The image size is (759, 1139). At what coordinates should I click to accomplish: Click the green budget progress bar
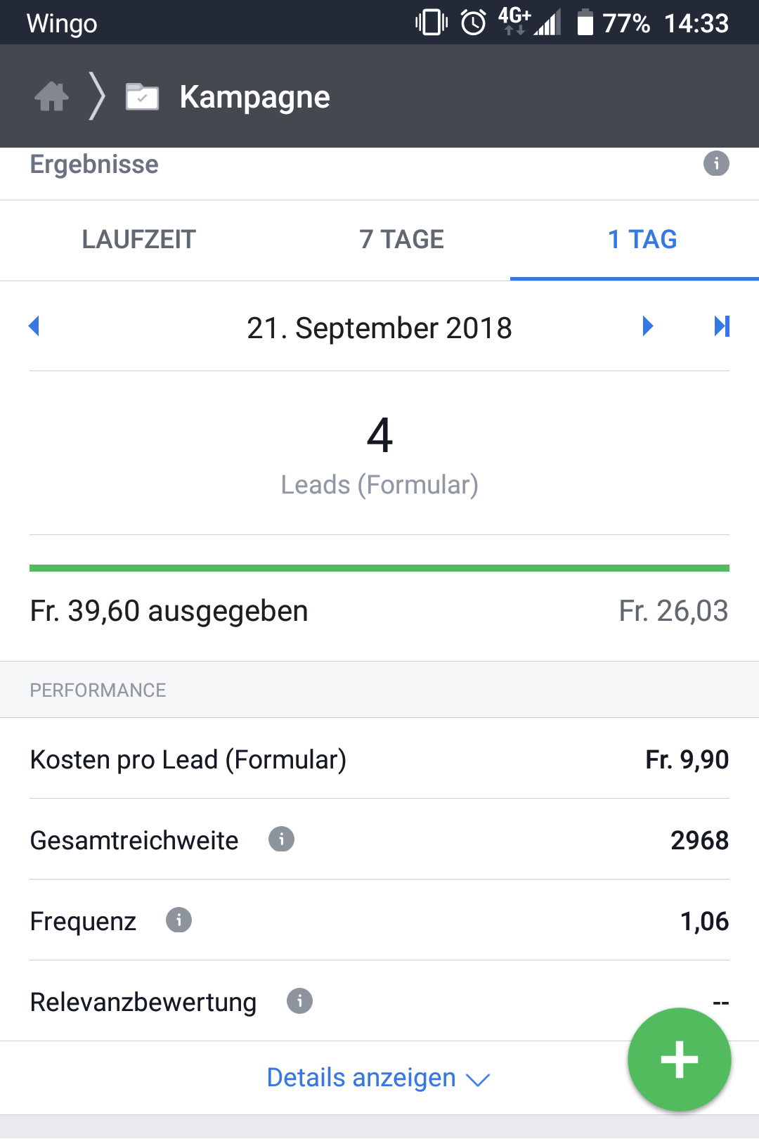379,568
